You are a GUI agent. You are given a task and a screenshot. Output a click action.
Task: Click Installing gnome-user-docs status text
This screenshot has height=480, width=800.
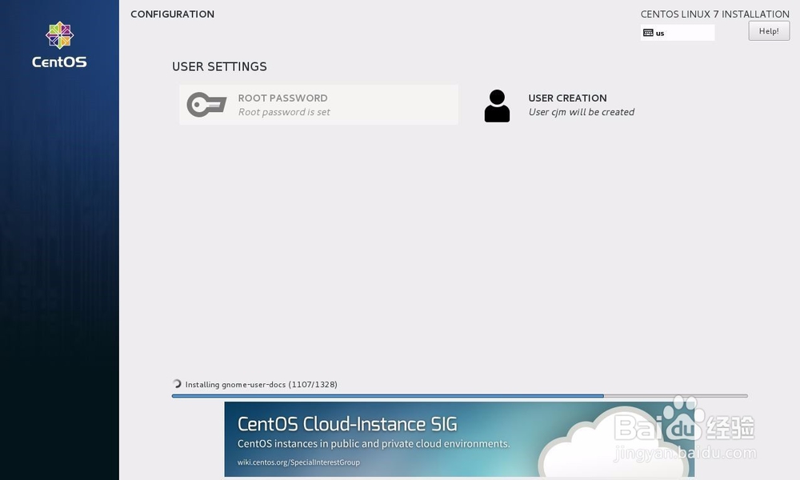click(262, 384)
